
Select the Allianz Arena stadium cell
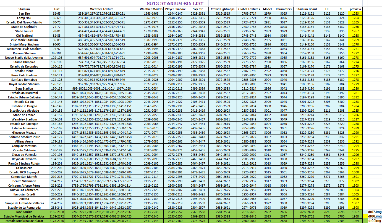coord(24,141)
